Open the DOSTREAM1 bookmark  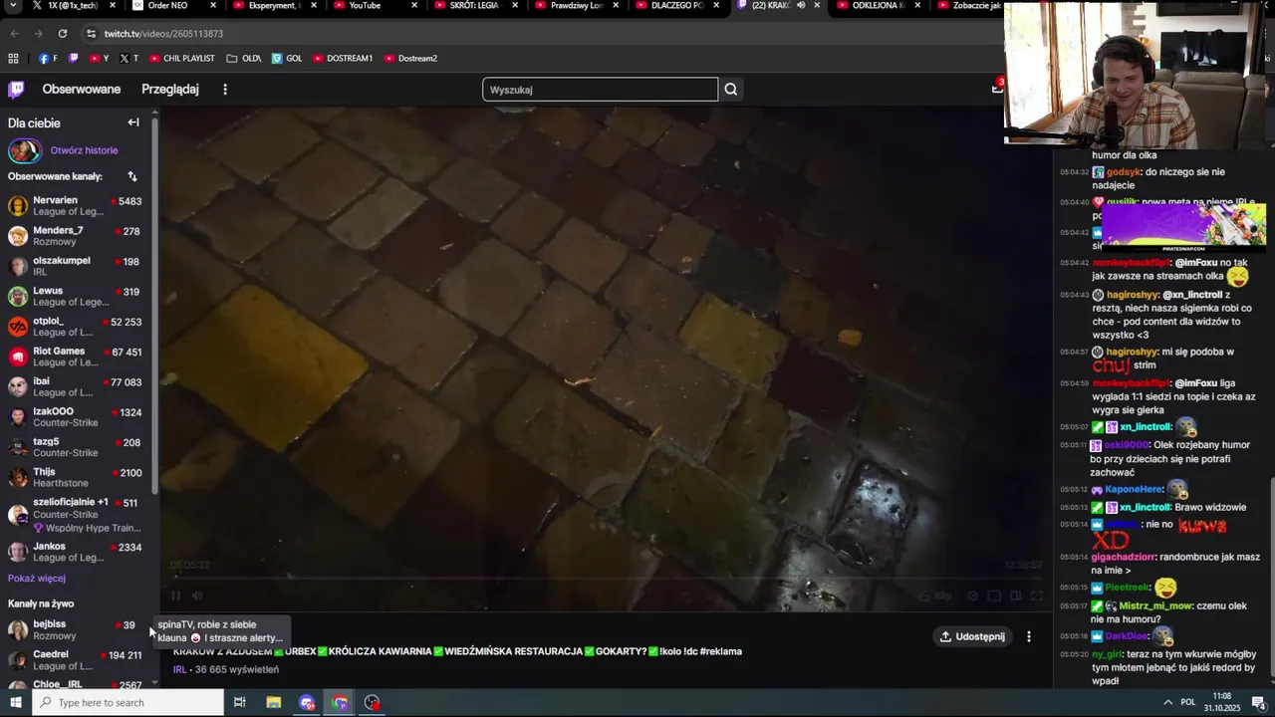[343, 58]
